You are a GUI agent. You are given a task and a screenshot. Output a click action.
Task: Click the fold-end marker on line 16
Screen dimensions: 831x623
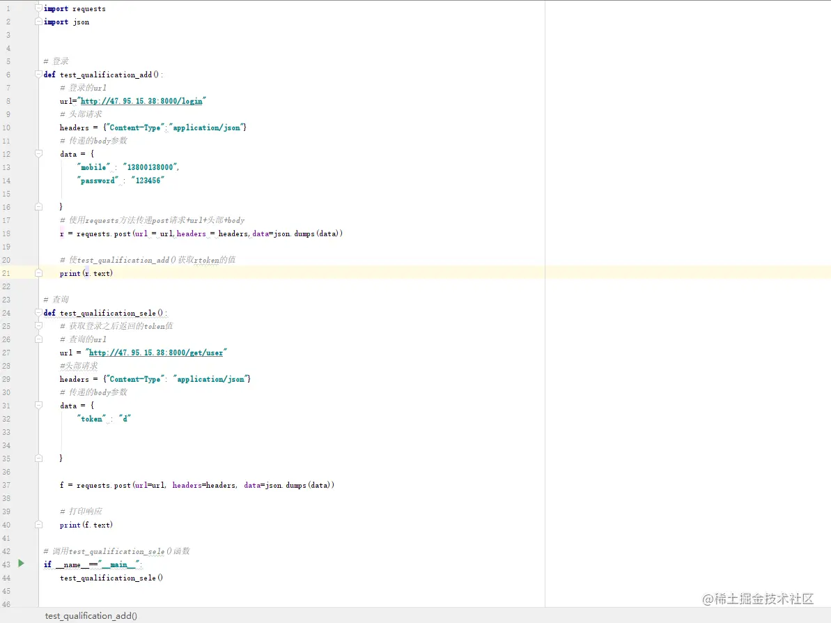39,207
